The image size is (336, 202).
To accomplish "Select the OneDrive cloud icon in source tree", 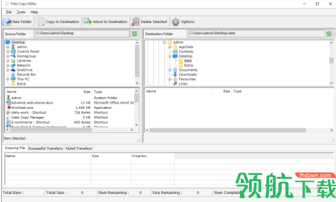I will [13, 70].
